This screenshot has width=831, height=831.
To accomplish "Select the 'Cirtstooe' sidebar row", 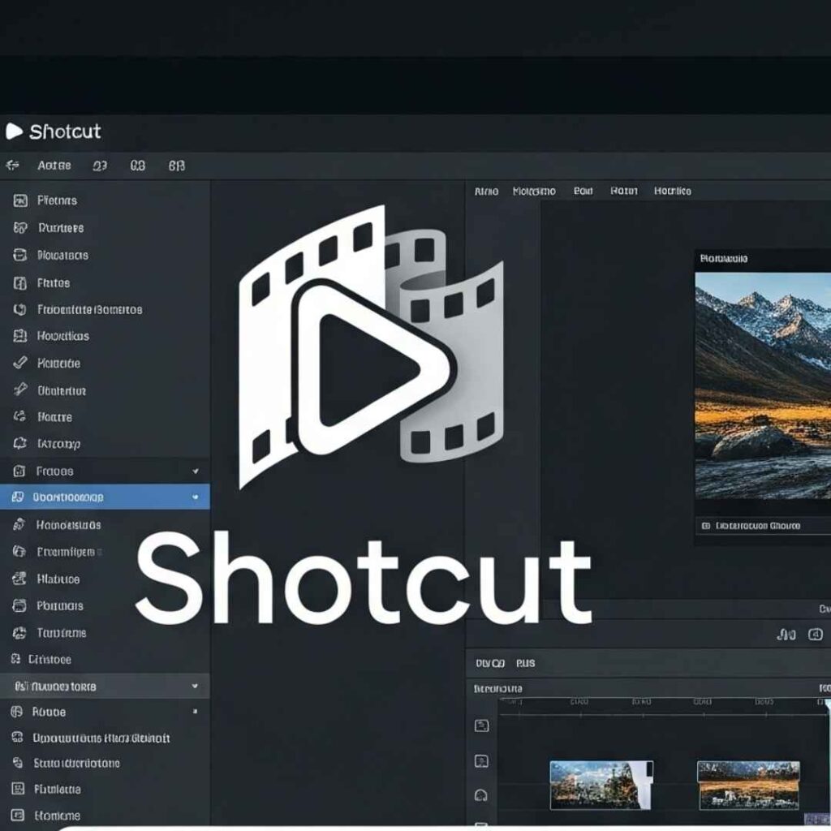I will (105, 659).
